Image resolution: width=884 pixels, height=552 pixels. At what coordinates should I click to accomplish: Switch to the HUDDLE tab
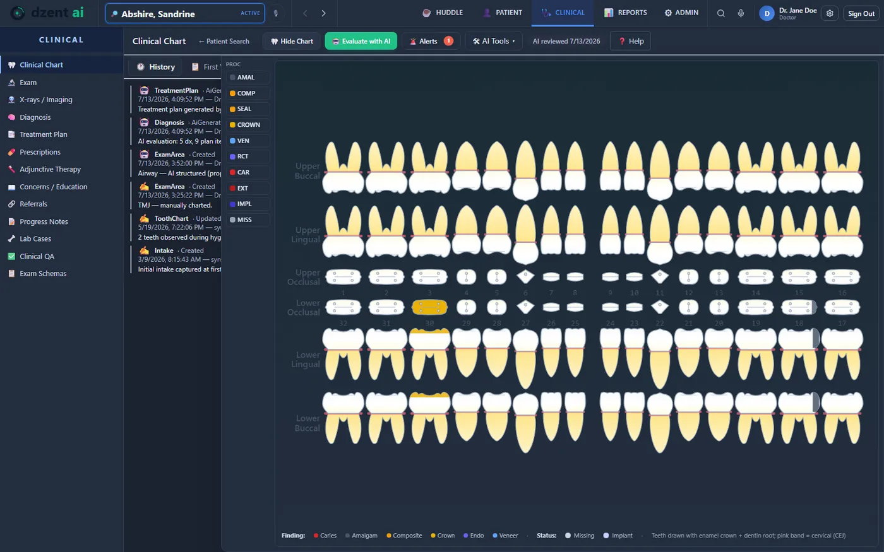pyautogui.click(x=443, y=13)
